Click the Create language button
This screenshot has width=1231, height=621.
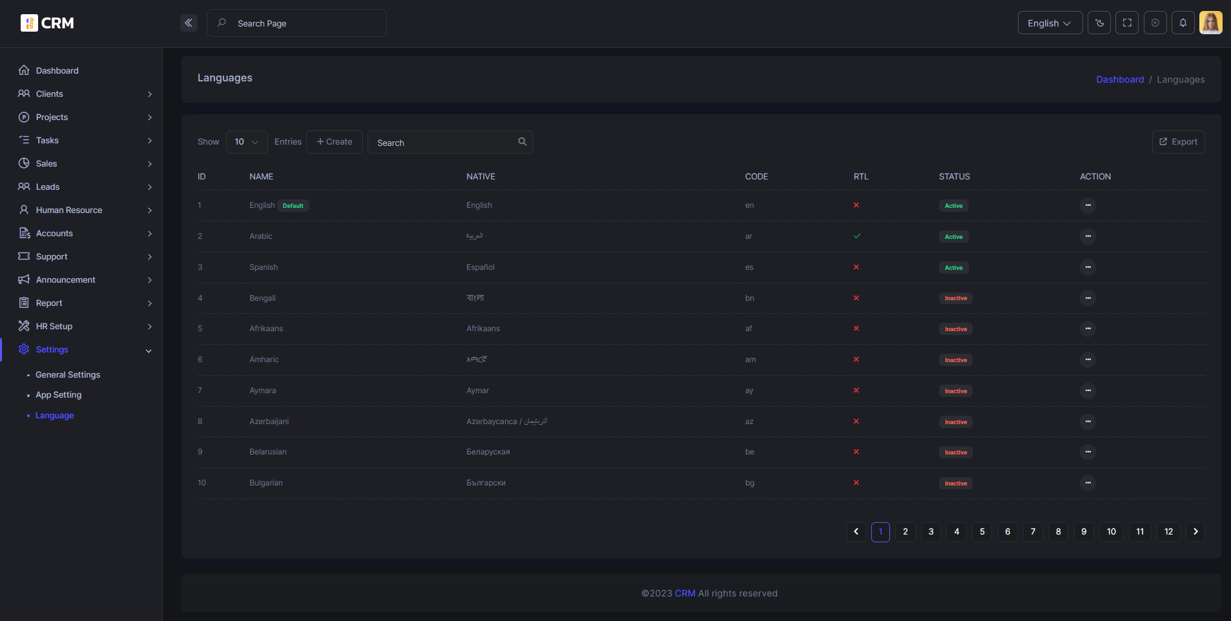(x=335, y=142)
